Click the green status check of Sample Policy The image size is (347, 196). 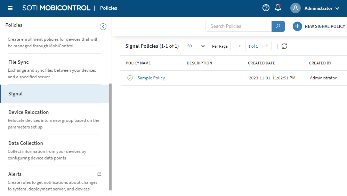130,78
